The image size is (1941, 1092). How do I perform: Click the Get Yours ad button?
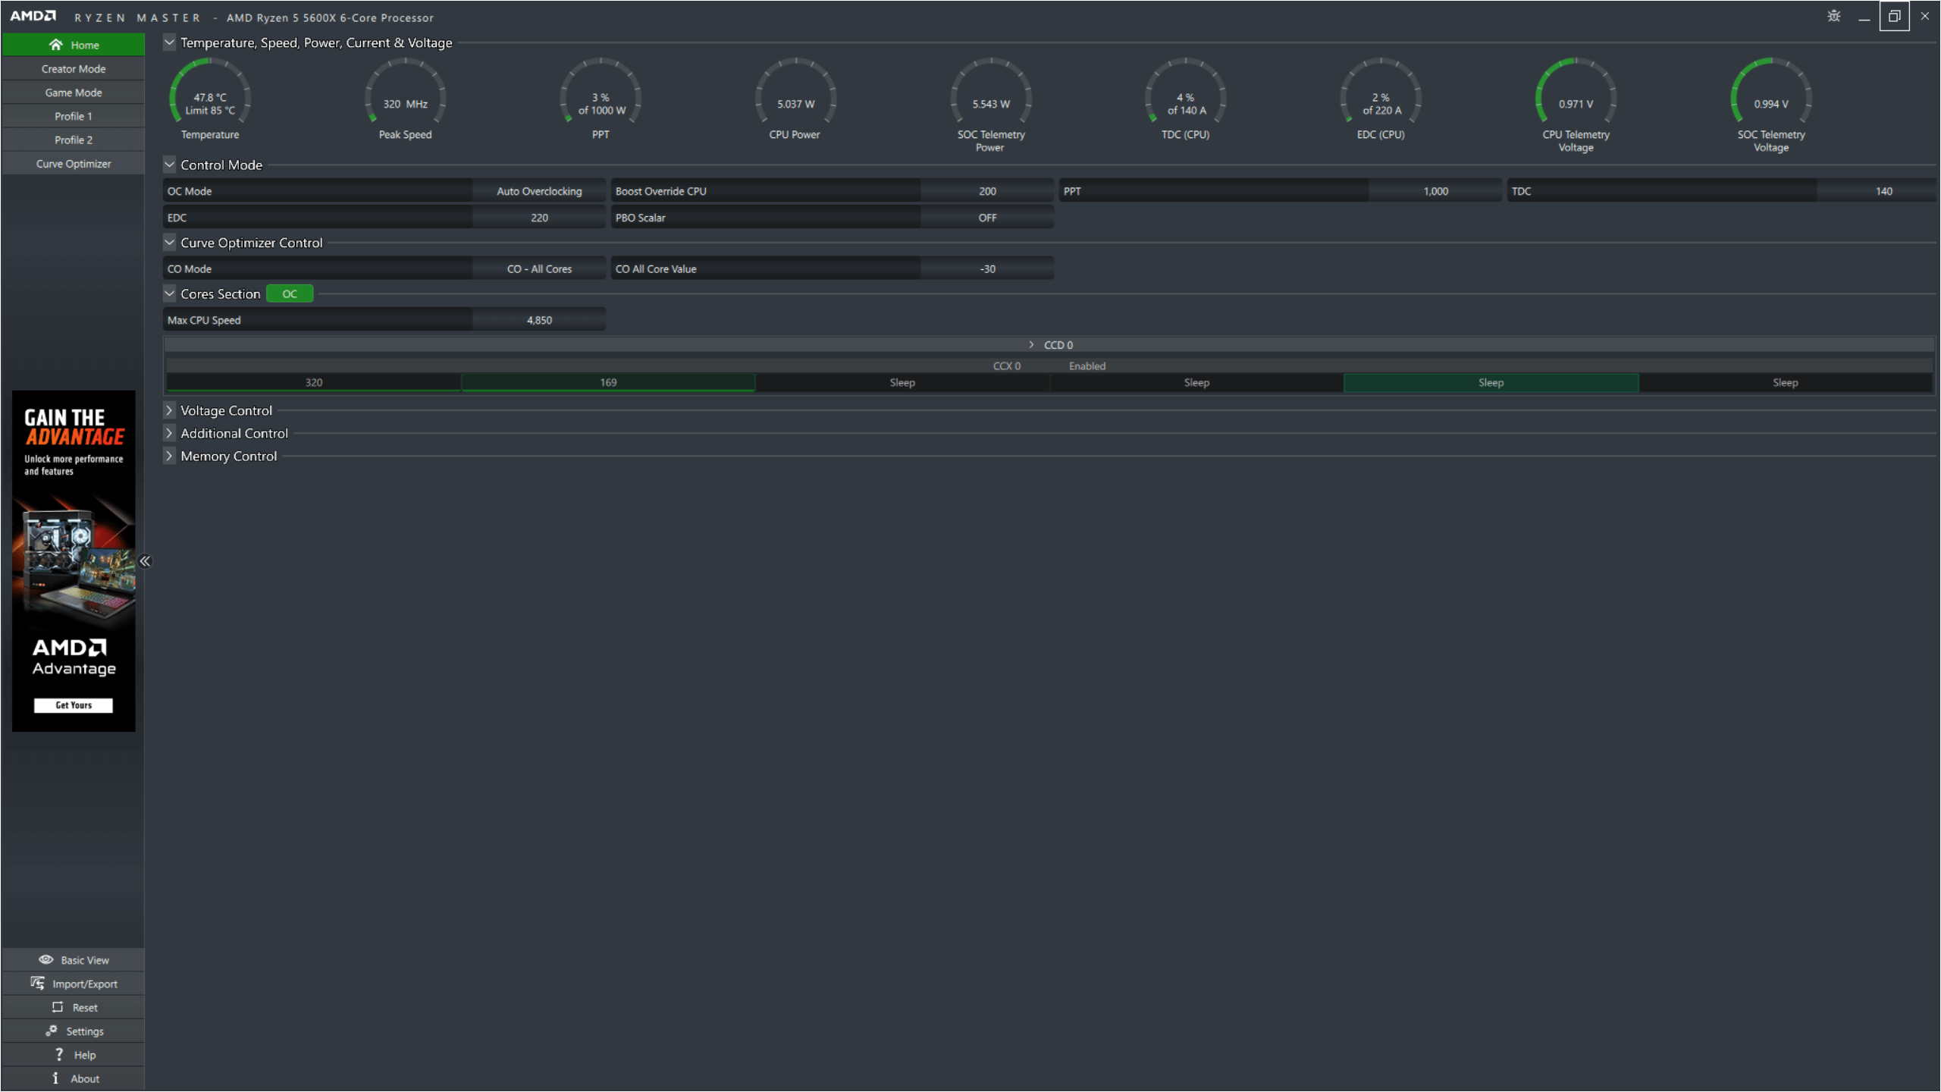(74, 705)
